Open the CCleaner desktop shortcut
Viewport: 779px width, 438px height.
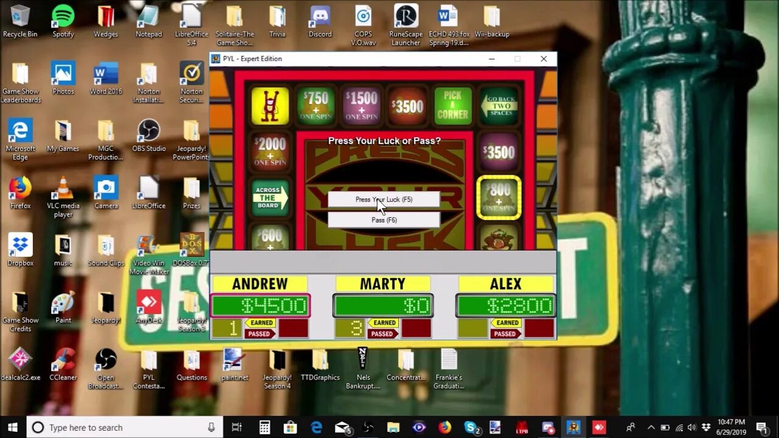[x=63, y=364]
